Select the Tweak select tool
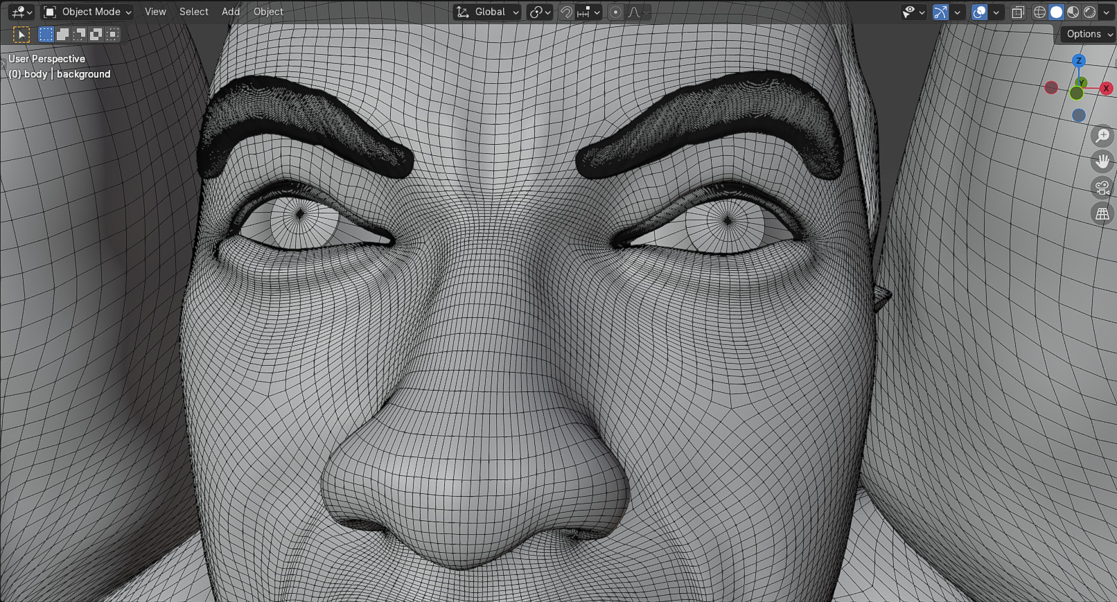The width and height of the screenshot is (1117, 602). tap(21, 34)
